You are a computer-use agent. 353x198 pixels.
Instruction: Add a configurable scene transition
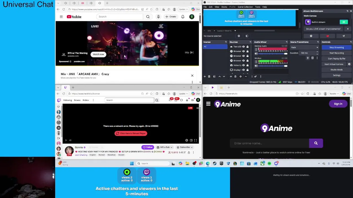[308, 58]
